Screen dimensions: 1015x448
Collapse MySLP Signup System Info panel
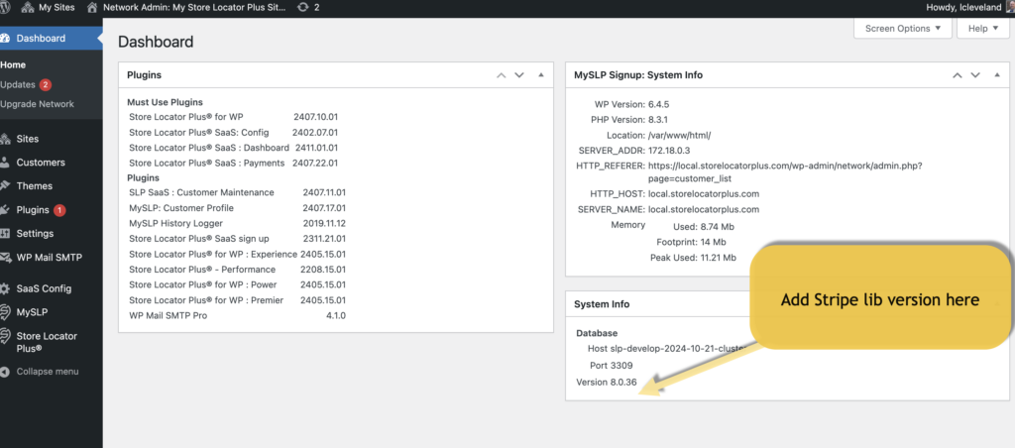[997, 75]
